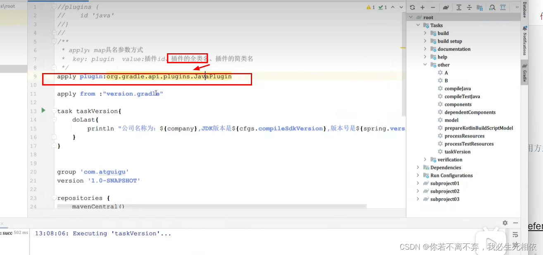Screen dimensions: 543x255
Task: Expand all nodes in Gradle tree
Action: click(459, 7)
